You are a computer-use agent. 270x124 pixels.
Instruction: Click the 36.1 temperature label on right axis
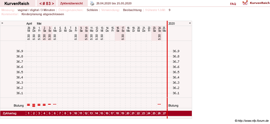pos(176,93)
